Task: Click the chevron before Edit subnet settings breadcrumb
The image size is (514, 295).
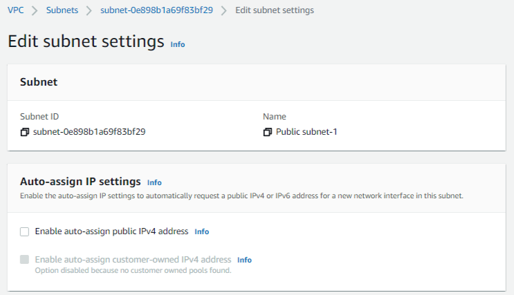Action: (224, 10)
